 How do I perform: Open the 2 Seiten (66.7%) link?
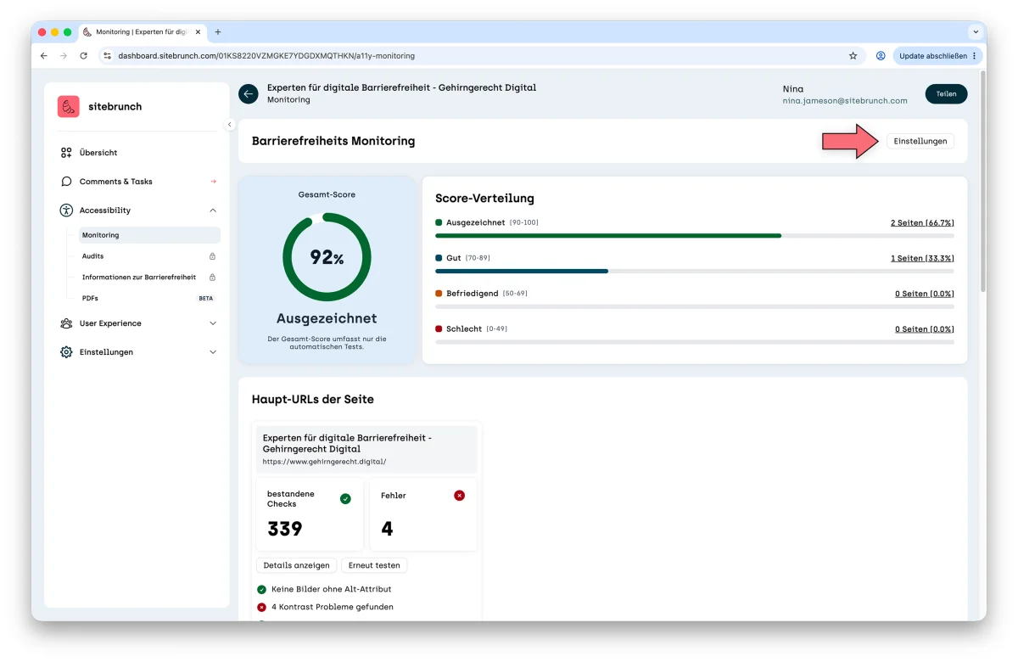pyautogui.click(x=922, y=222)
